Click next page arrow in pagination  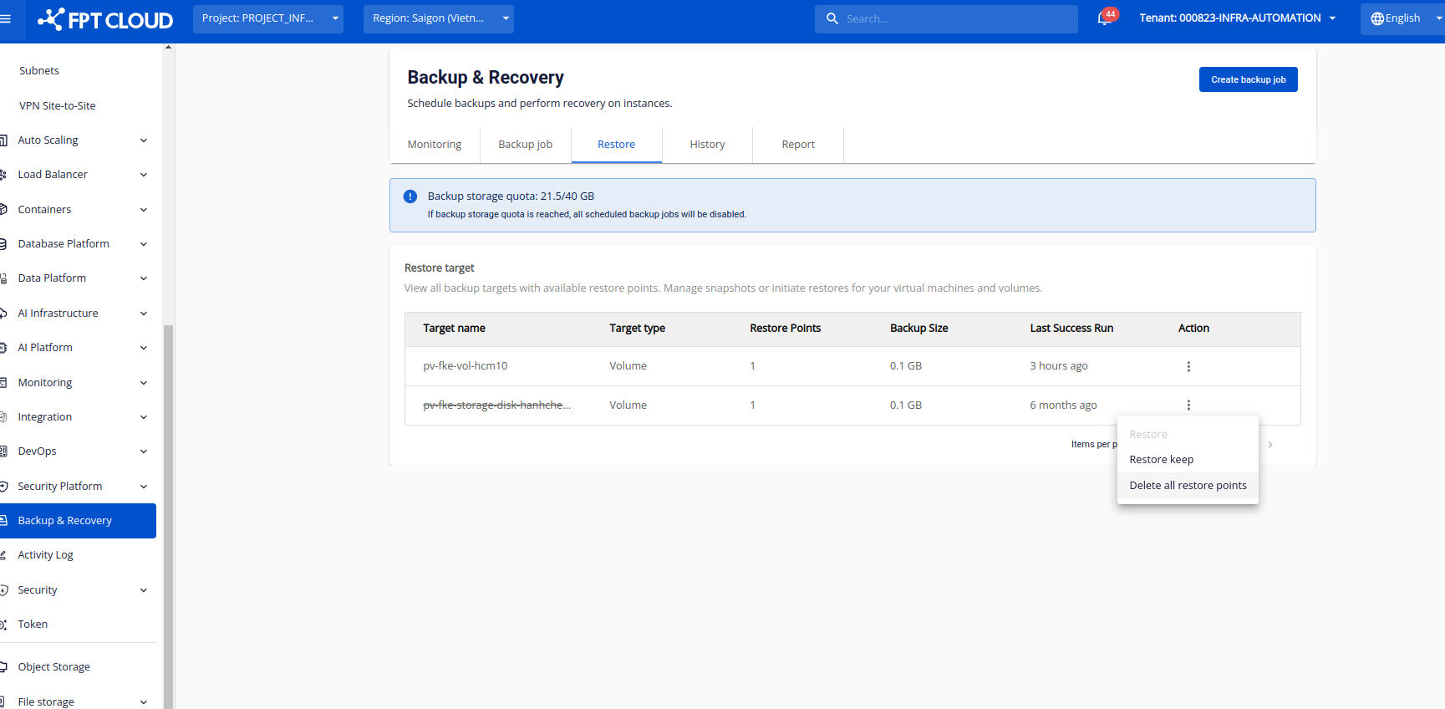(x=1270, y=445)
